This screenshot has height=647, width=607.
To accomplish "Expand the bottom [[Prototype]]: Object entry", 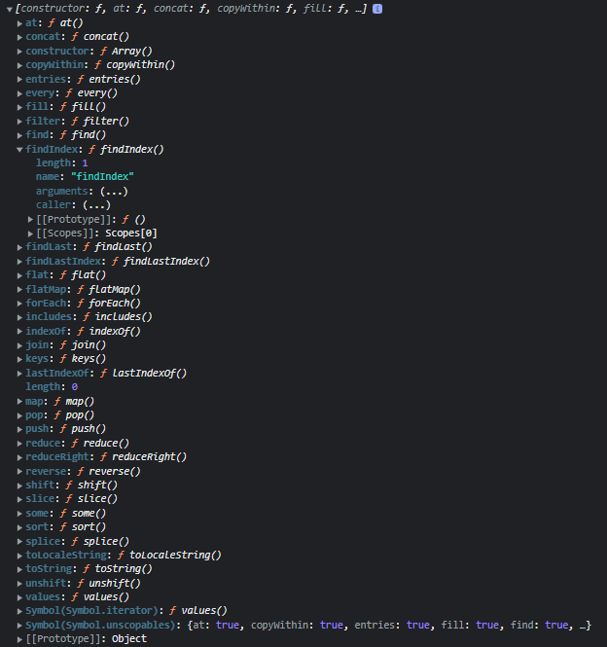I will pos(19,639).
